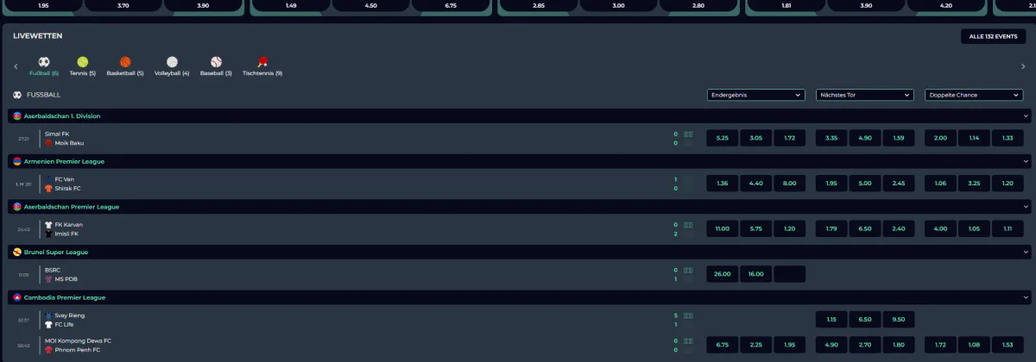1036x362 pixels.
Task: Pick odds 1.79 next goal for FK Karvan
Action: point(831,229)
